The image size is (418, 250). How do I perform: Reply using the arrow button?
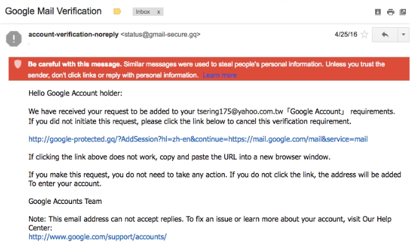pyautogui.click(x=385, y=35)
